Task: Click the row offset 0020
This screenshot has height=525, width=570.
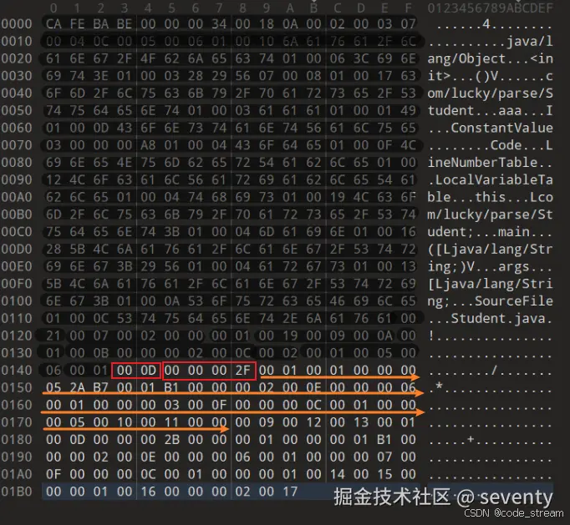Action: [17, 58]
